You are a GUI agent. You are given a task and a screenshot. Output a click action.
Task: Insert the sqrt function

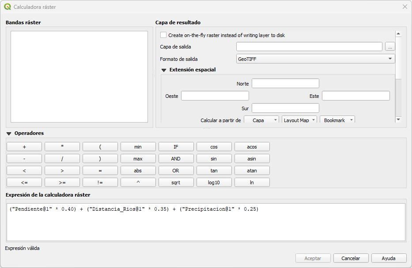coord(176,182)
